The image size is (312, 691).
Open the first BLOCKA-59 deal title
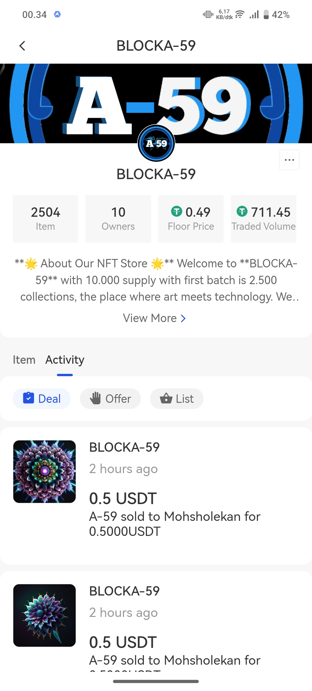[124, 447]
